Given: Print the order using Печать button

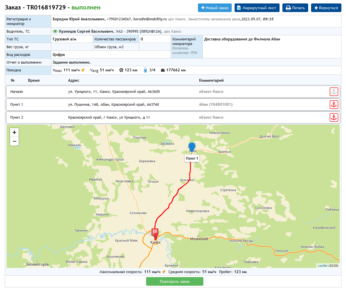Looking at the screenshot, I should (295, 8).
